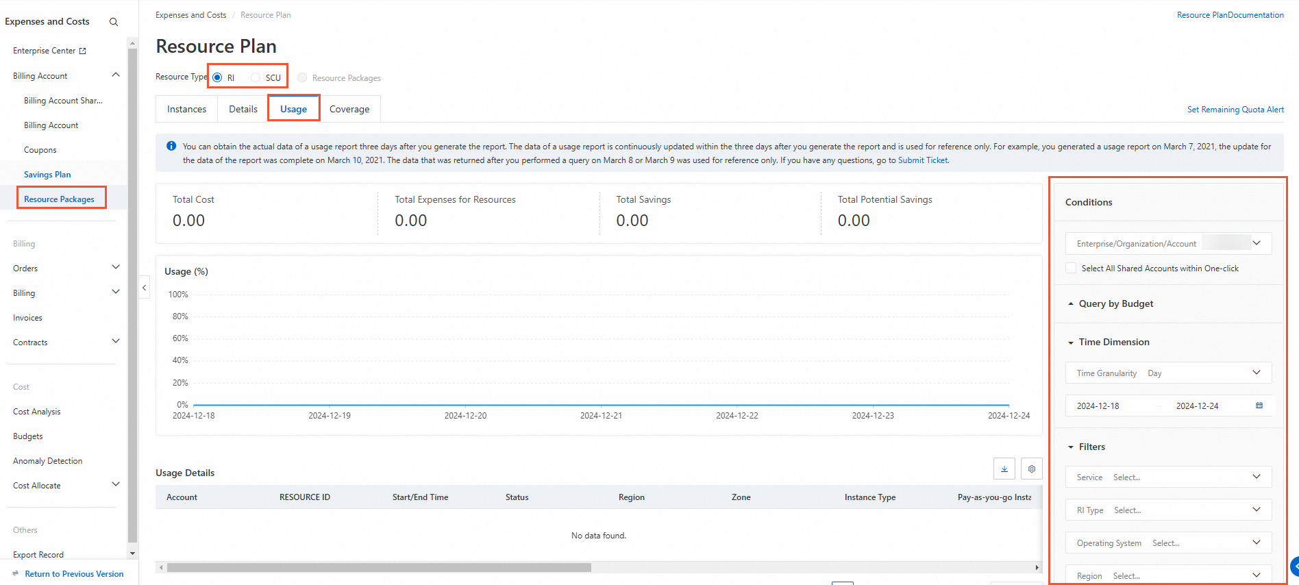This screenshot has width=1299, height=585.
Task: Click the Return to Previous Version link
Action: click(x=74, y=574)
